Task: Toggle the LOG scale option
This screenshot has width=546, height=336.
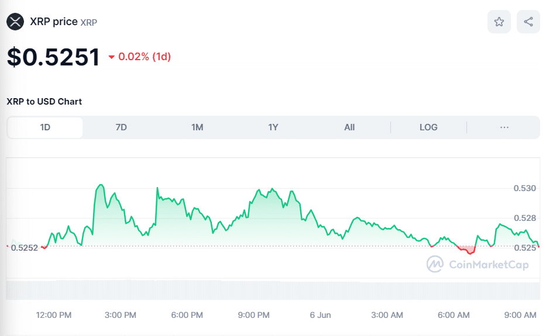Action: click(x=428, y=127)
